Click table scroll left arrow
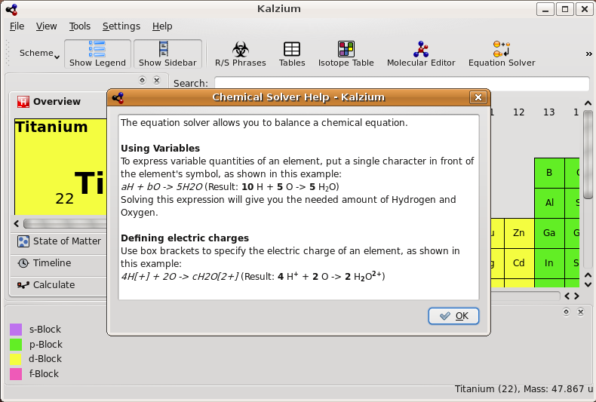Viewport: 596px width, 402px height. [567, 296]
